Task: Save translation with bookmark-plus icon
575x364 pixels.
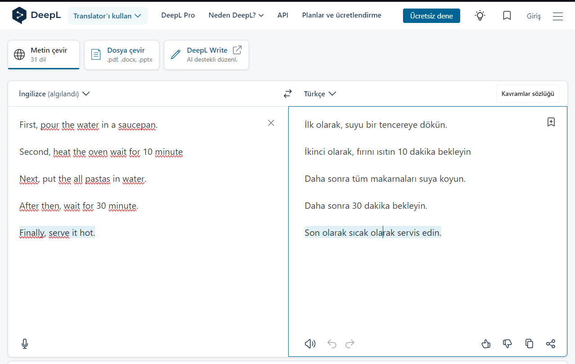Action: click(551, 122)
